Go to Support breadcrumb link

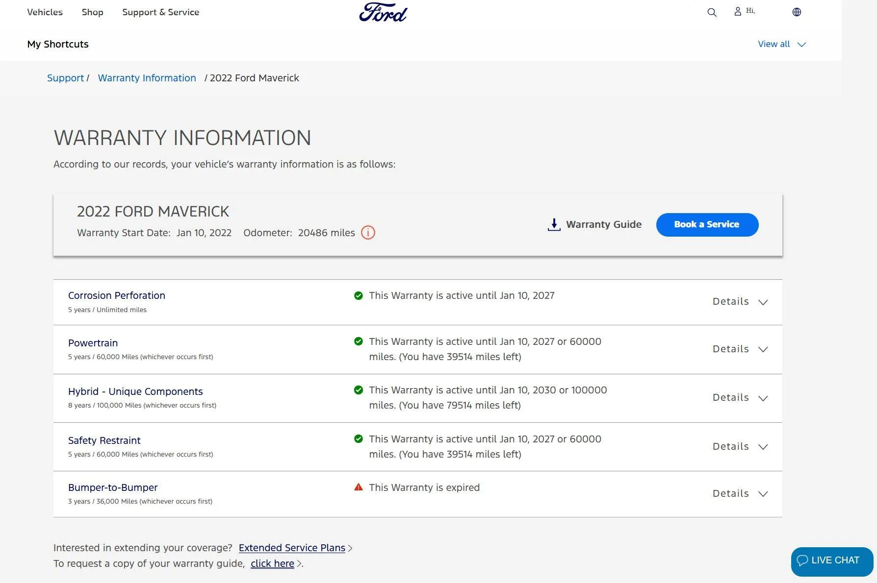pyautogui.click(x=65, y=78)
